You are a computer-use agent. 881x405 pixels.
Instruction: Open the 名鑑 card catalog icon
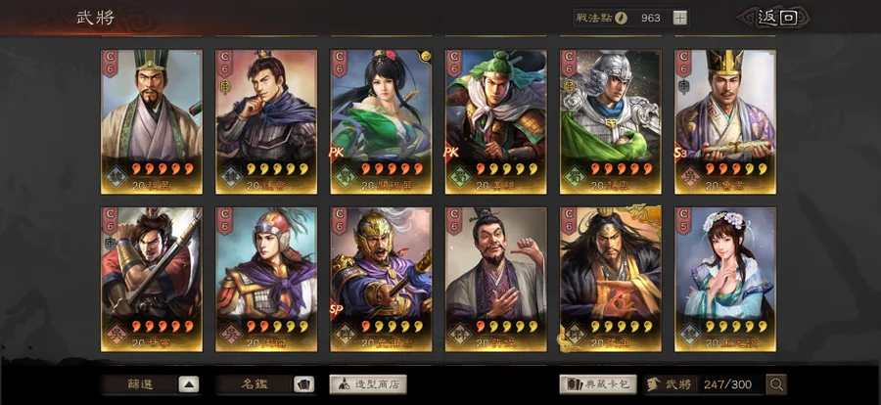[304, 384]
